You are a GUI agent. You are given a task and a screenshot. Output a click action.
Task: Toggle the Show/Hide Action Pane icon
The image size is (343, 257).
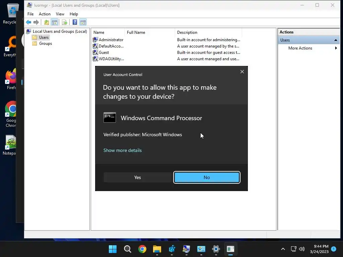(83, 22)
